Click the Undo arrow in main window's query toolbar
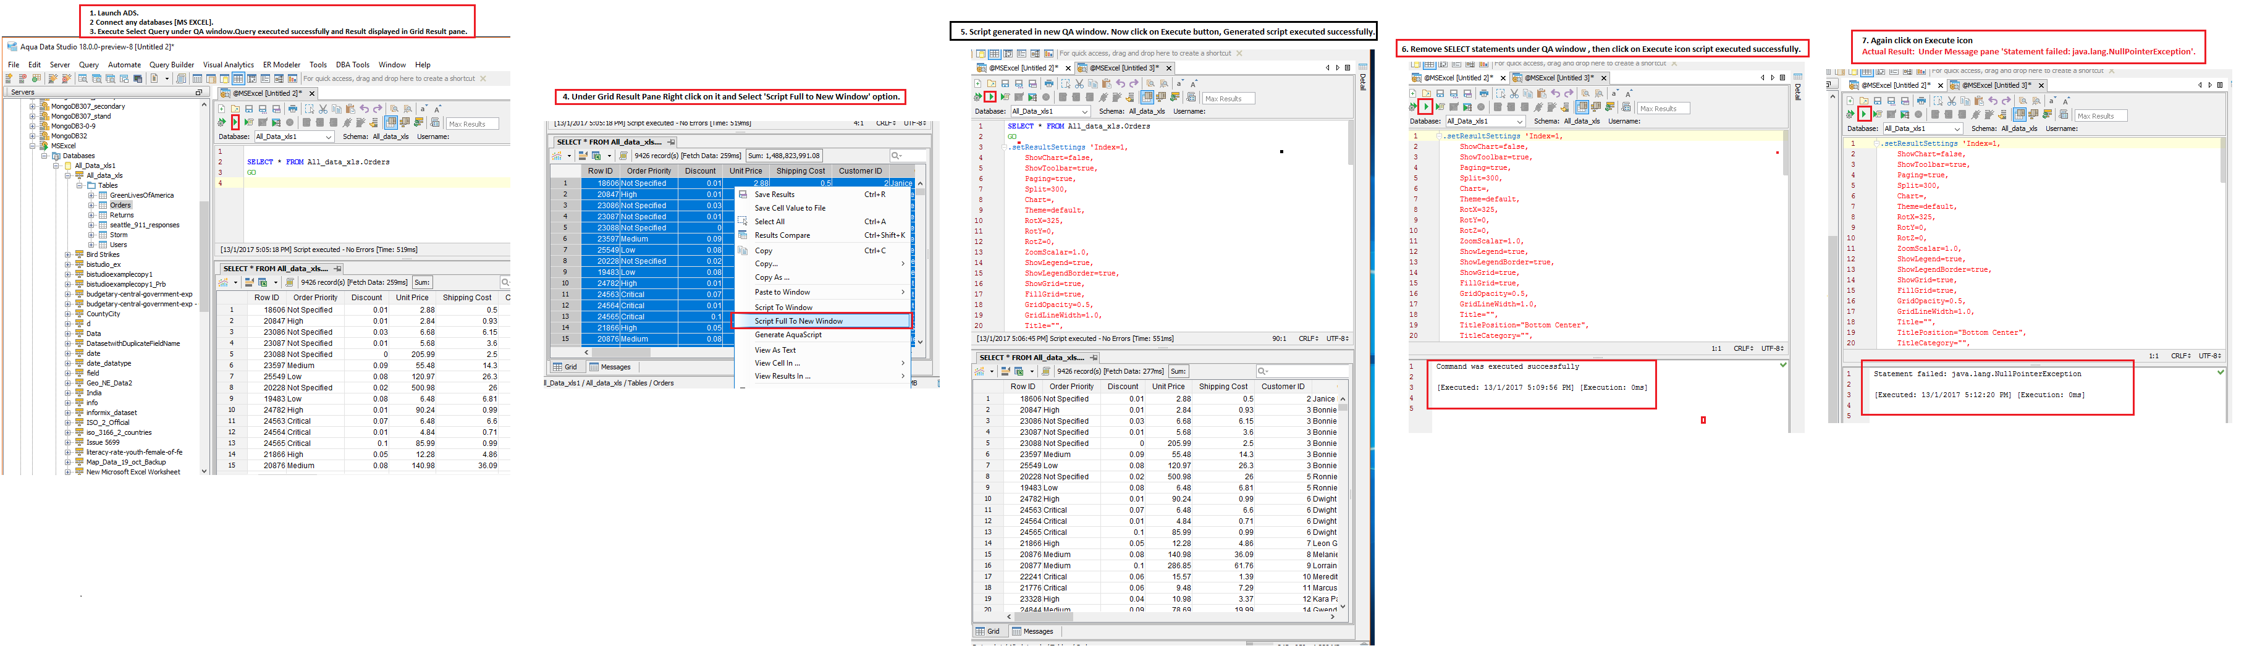Viewport: 2244px width, 672px height. (x=365, y=110)
